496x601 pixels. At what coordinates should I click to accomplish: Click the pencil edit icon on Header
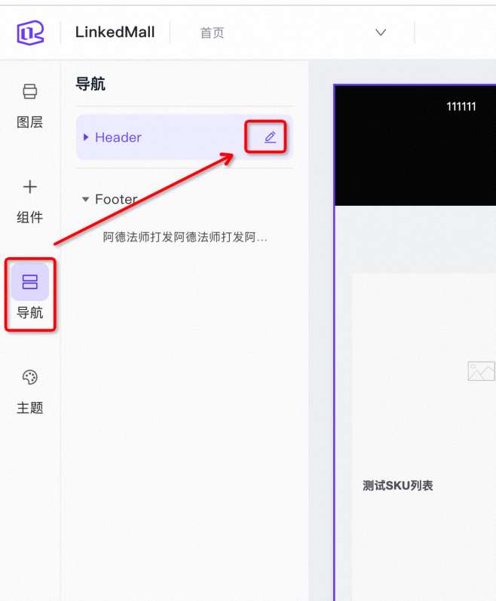[270, 137]
